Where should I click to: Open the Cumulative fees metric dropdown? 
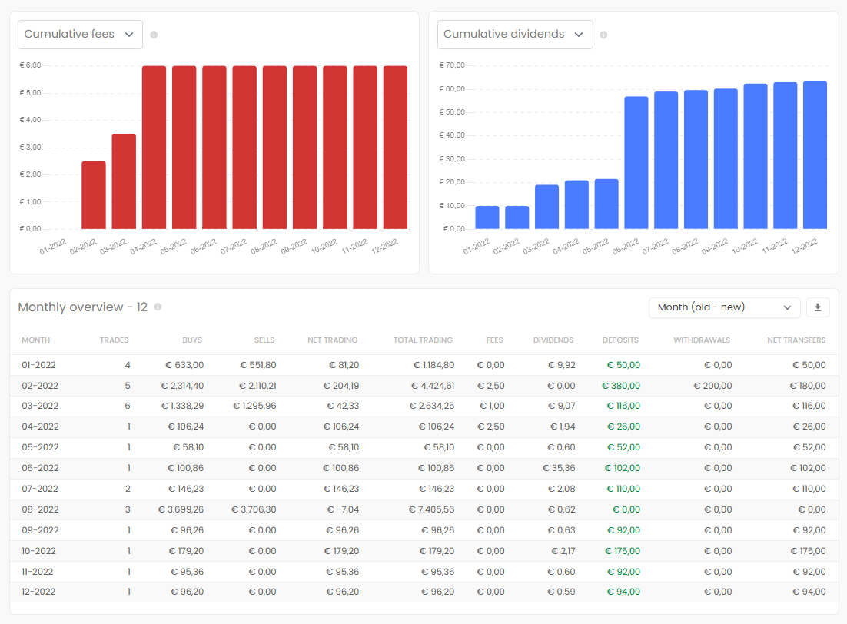tap(79, 34)
